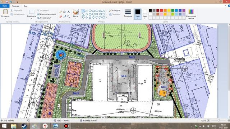Pick the yellow palette color
This screenshot has width=230, height=129.
(169, 10)
